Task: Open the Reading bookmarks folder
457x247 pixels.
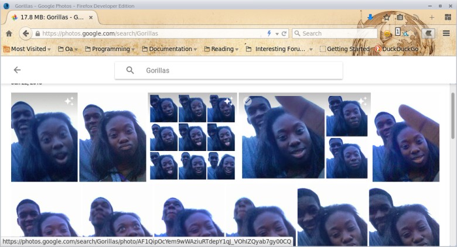Action: (x=222, y=49)
